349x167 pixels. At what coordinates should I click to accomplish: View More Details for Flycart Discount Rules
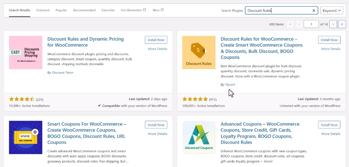(331, 49)
